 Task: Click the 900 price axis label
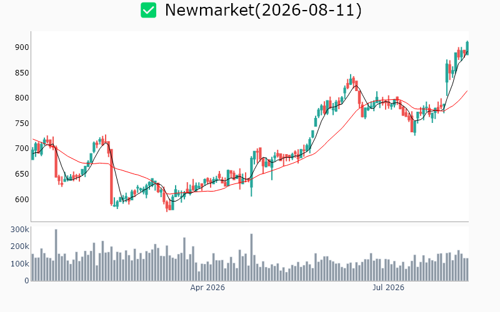[22, 47]
